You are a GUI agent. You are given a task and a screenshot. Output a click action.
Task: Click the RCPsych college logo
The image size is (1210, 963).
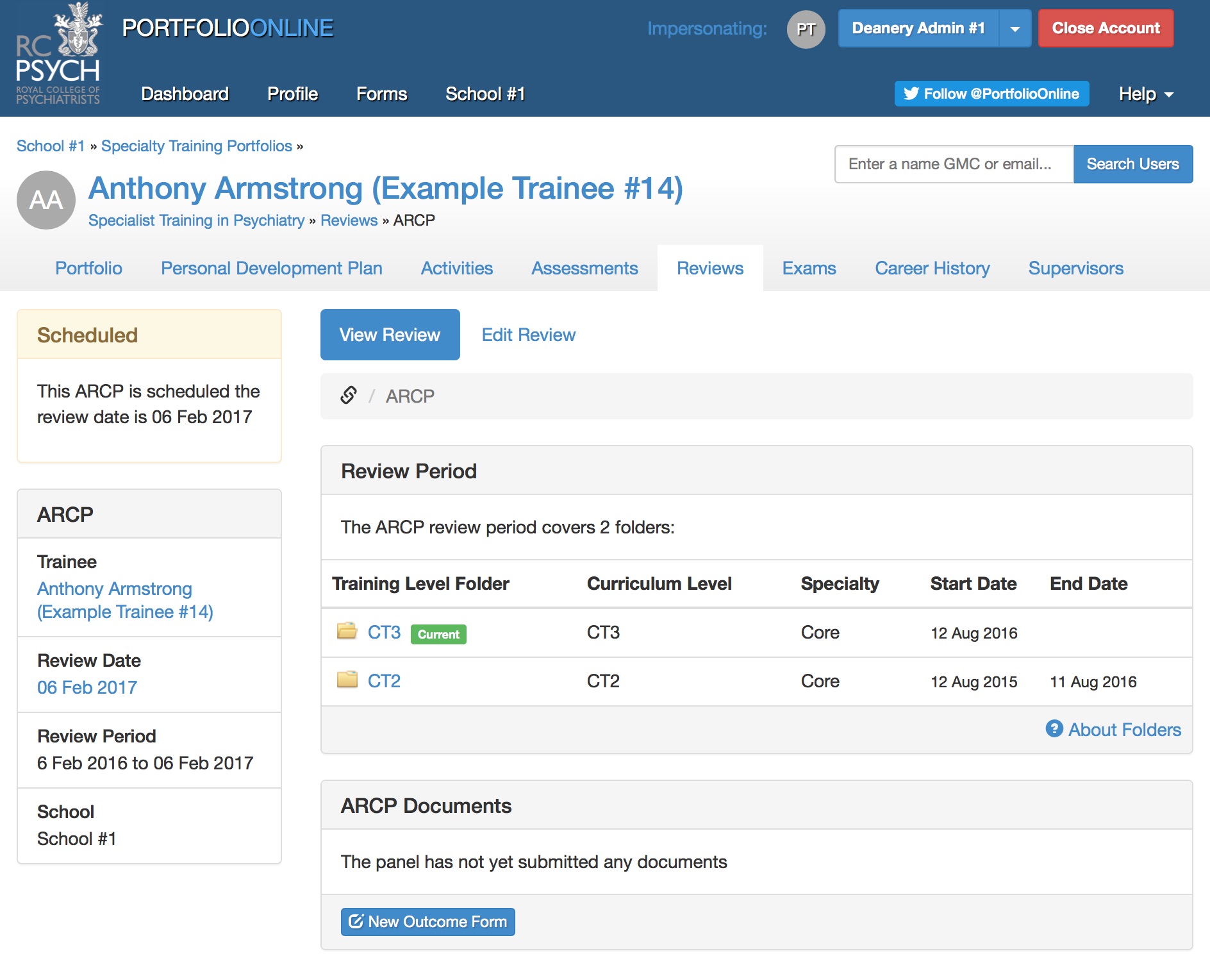coord(58,54)
